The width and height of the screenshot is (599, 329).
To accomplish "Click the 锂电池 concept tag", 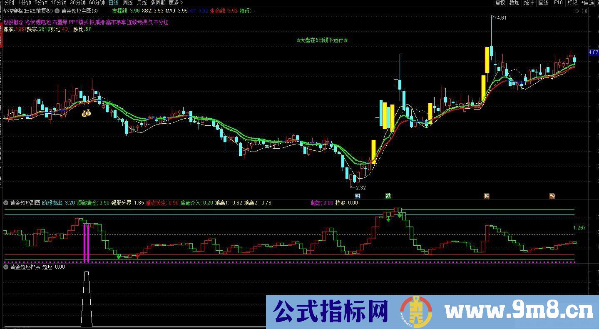I will coord(43,22).
